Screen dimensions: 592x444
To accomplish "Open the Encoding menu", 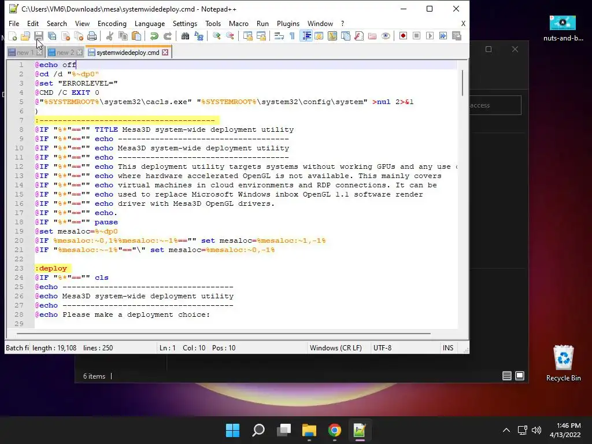I will click(112, 23).
